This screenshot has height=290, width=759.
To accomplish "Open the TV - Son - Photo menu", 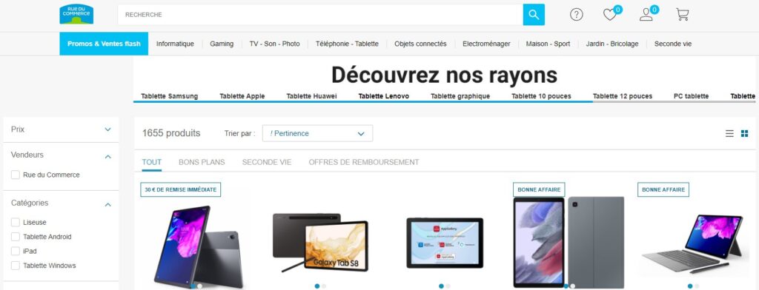I will (x=274, y=44).
